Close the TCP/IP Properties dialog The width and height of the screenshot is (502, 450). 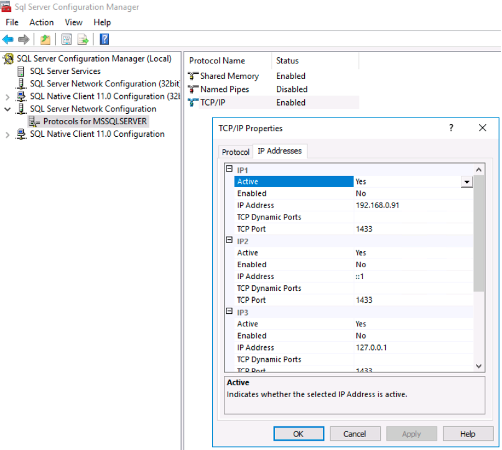(483, 128)
